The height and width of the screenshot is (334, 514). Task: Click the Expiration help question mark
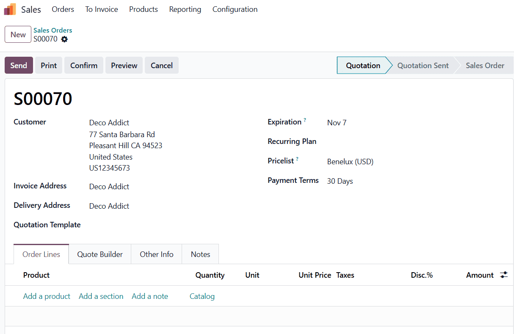pyautogui.click(x=305, y=121)
